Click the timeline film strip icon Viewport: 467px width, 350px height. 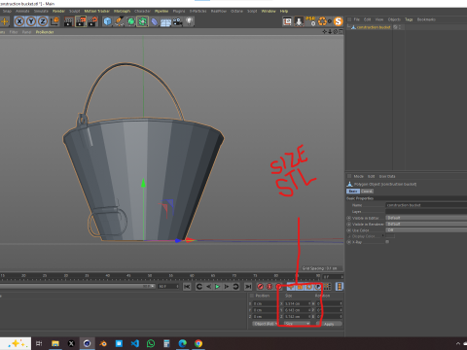tap(340, 287)
